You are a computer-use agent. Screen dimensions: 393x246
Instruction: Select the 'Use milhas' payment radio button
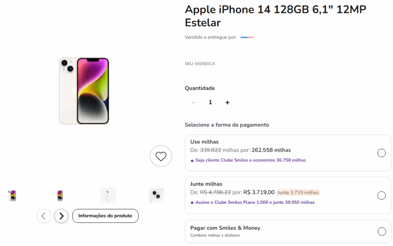(381, 153)
